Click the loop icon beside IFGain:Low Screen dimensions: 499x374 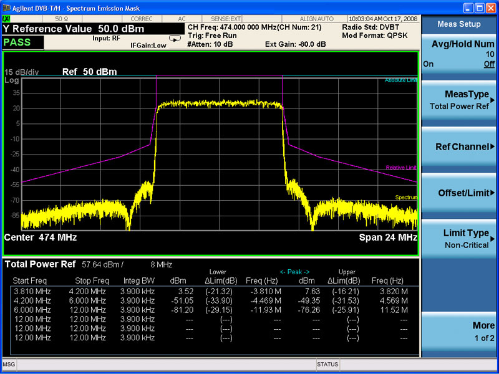tap(175, 38)
